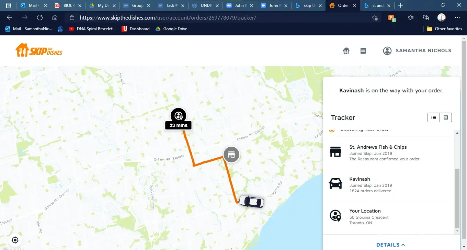Switch to the UNDP tab
The height and width of the screenshot is (250, 467).
205,5
